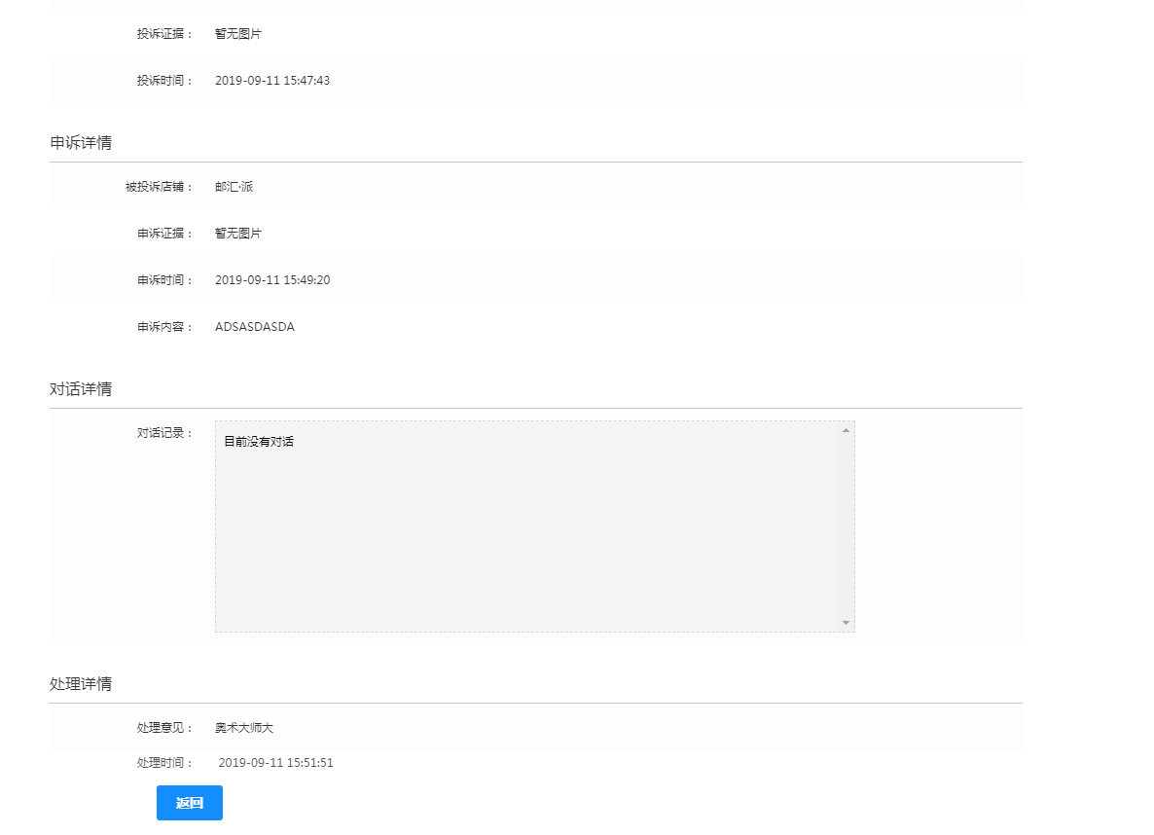Select the appeal time 2019-09-11 15:49:20
The height and width of the screenshot is (835, 1154).
[x=272, y=280]
